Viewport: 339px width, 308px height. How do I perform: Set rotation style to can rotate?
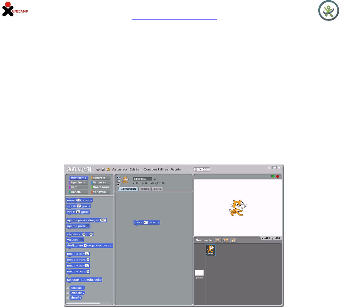(x=118, y=178)
